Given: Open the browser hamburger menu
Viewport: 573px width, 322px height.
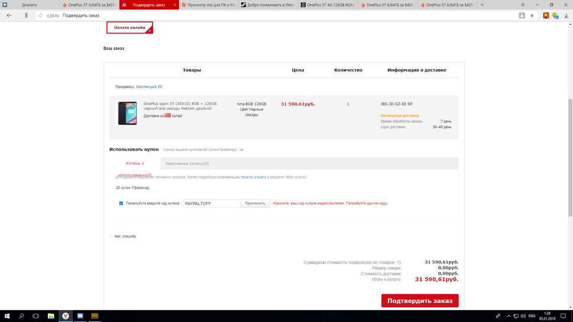Looking at the screenshot, I should point(523,5).
